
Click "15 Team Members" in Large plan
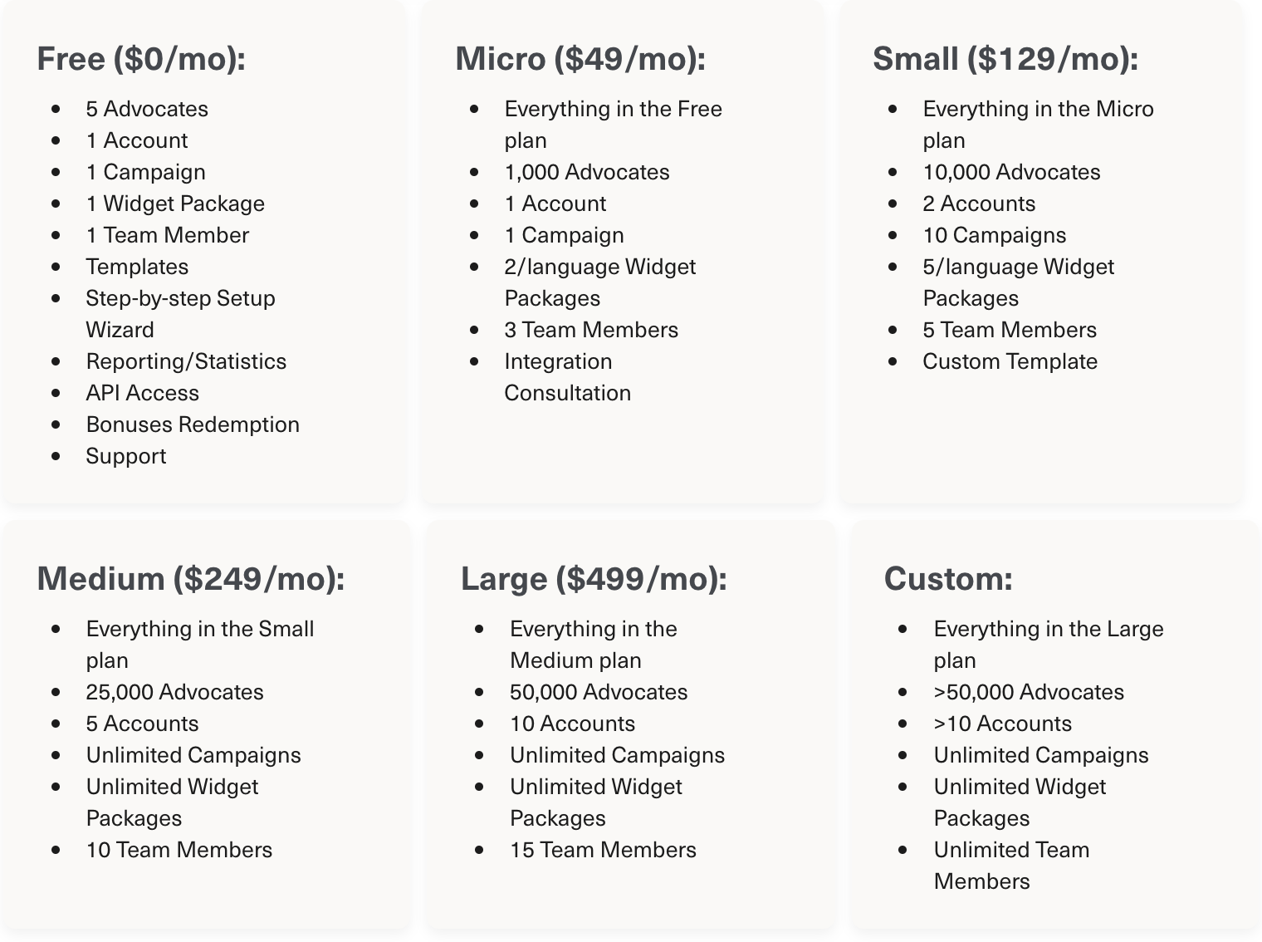tap(603, 850)
